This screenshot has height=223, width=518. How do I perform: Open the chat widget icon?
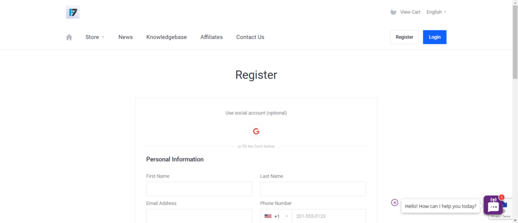[x=493, y=205]
